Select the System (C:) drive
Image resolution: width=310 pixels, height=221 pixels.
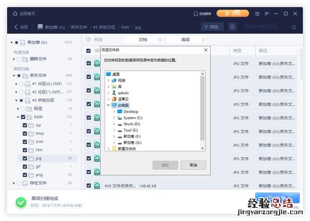(x=132, y=118)
